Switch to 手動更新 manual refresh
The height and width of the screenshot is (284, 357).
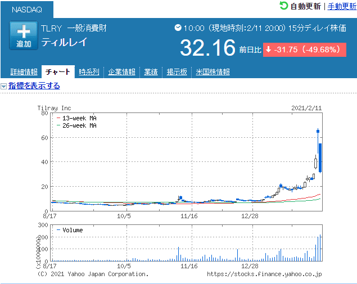pyautogui.click(x=342, y=6)
